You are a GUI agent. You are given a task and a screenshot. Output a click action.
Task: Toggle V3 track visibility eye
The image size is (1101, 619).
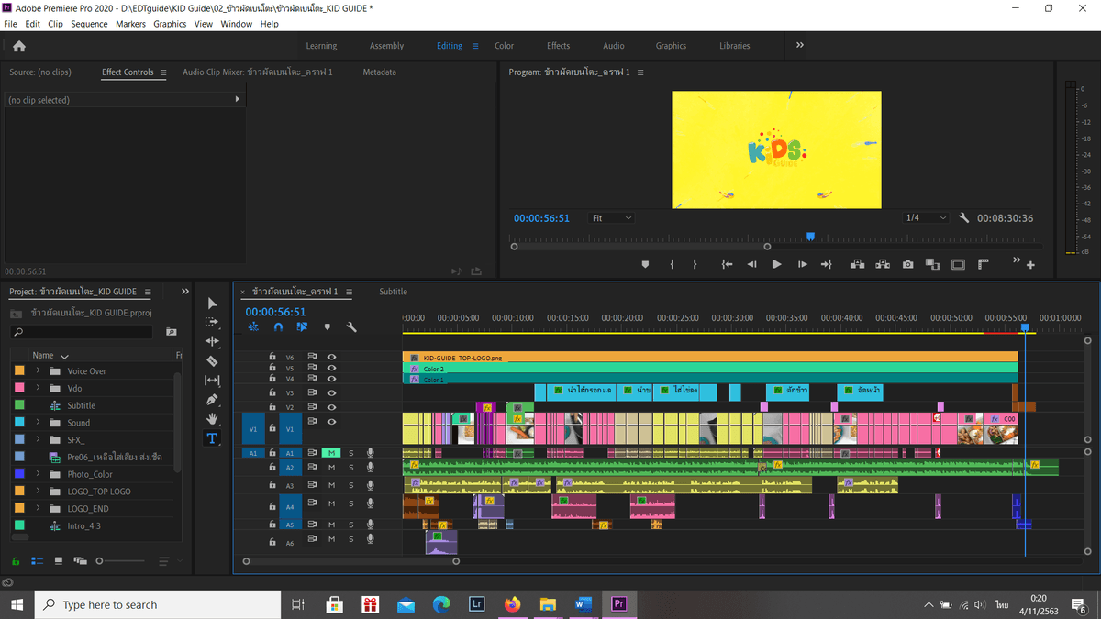click(x=331, y=392)
